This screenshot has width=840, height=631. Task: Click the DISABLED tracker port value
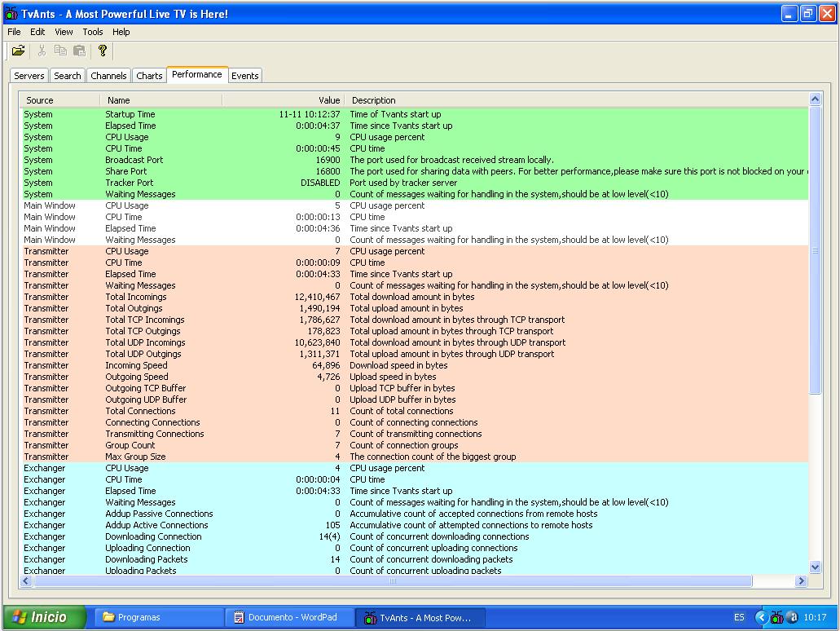[320, 183]
